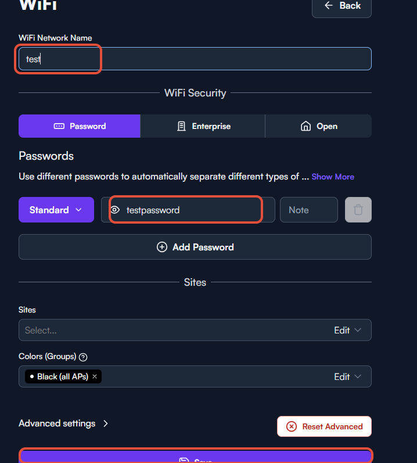Click the trash delete password icon
Image resolution: width=417 pixels, height=463 pixels.
tap(358, 210)
